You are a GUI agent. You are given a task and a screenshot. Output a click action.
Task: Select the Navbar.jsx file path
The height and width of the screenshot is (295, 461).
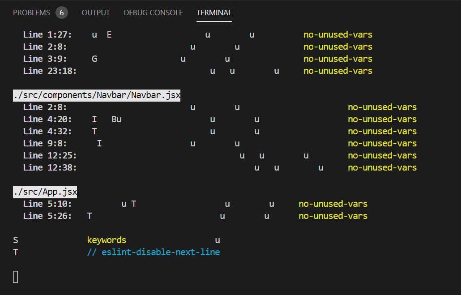click(x=96, y=95)
